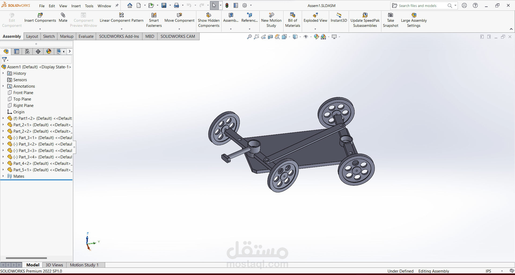
Task: Switch to the Sketch tab
Action: point(49,36)
